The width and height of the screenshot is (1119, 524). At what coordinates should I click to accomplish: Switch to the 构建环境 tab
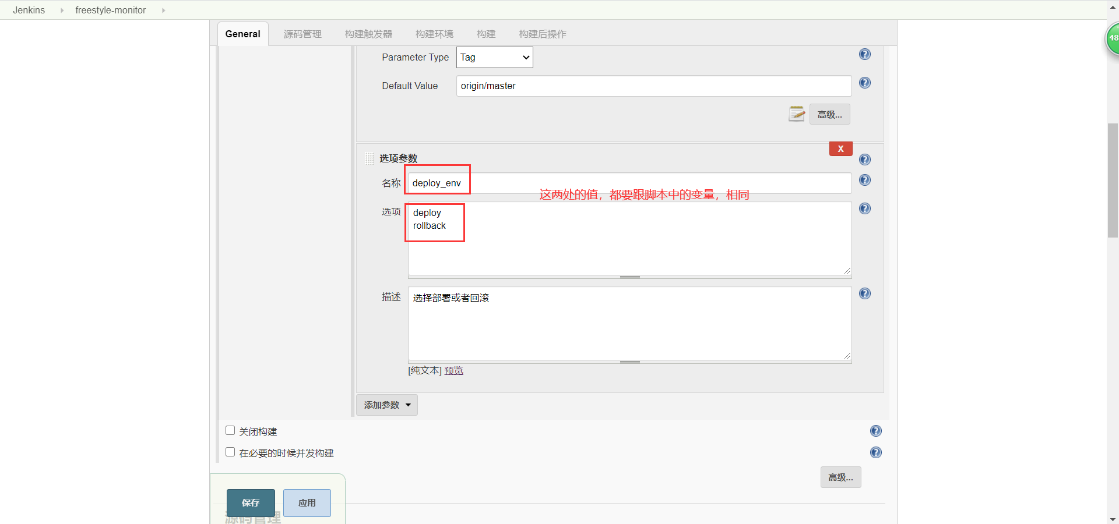434,34
